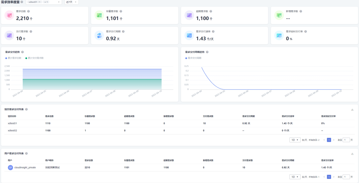Viewport: 359px width, 183px height.
Task: Click help icon beside 需求总数 card title
Action: pos(28,11)
